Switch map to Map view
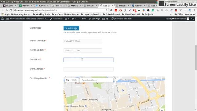197x111 pixels. (68, 80)
